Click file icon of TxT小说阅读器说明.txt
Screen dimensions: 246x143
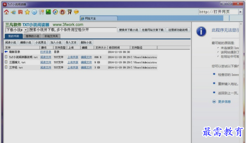(x=6, y=57)
